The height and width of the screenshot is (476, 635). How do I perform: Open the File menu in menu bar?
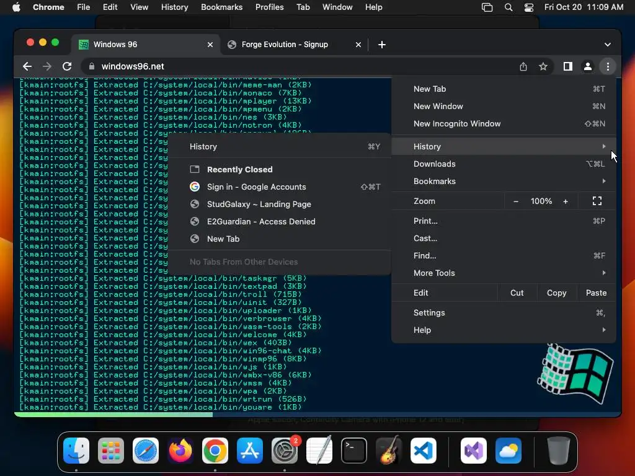(84, 7)
